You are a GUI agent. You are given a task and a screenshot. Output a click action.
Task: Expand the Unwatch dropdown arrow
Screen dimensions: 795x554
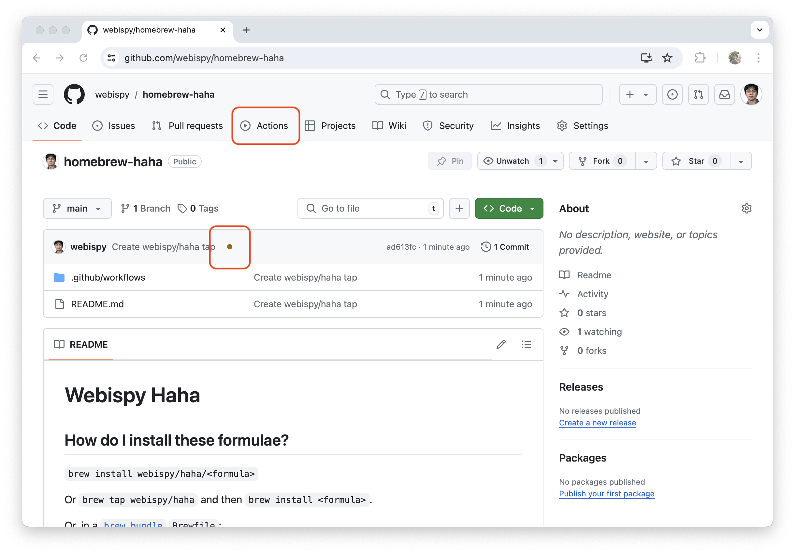coord(556,161)
